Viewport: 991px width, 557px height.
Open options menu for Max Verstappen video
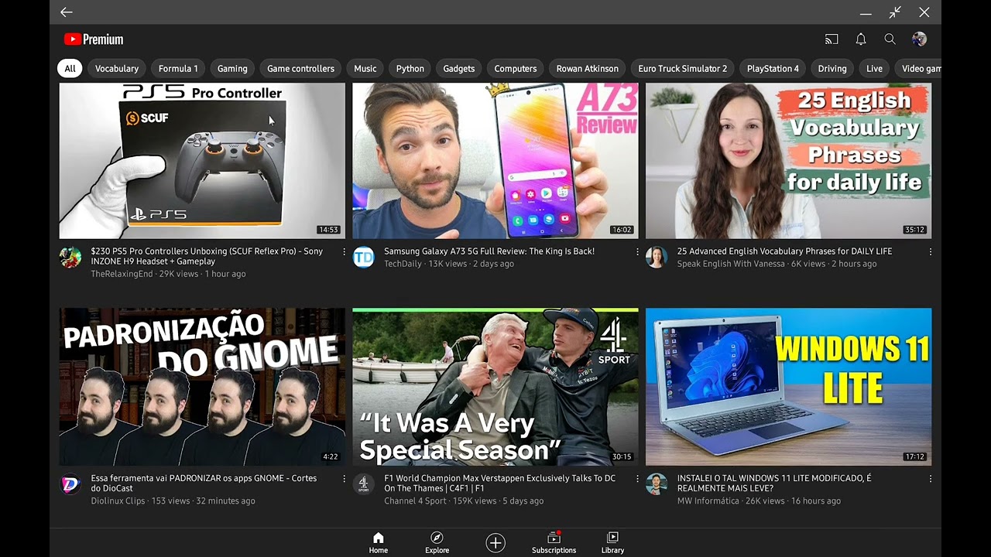[x=637, y=479]
